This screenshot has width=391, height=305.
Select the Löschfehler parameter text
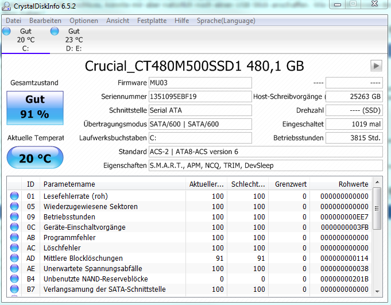click(62, 248)
